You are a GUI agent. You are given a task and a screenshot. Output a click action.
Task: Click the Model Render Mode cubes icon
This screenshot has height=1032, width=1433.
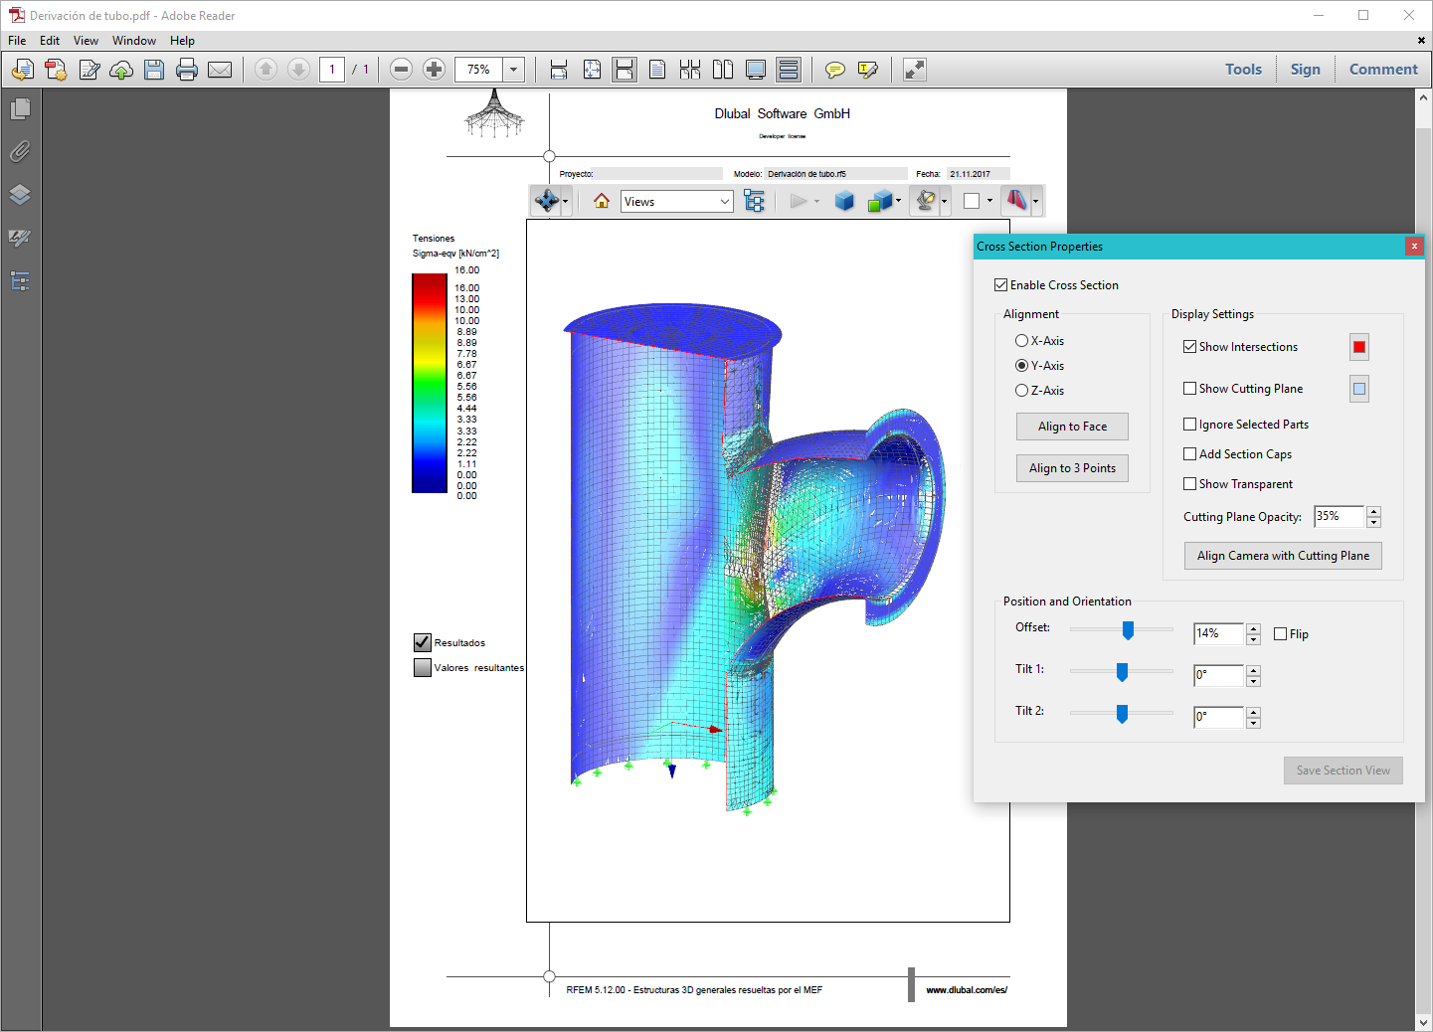point(879,201)
